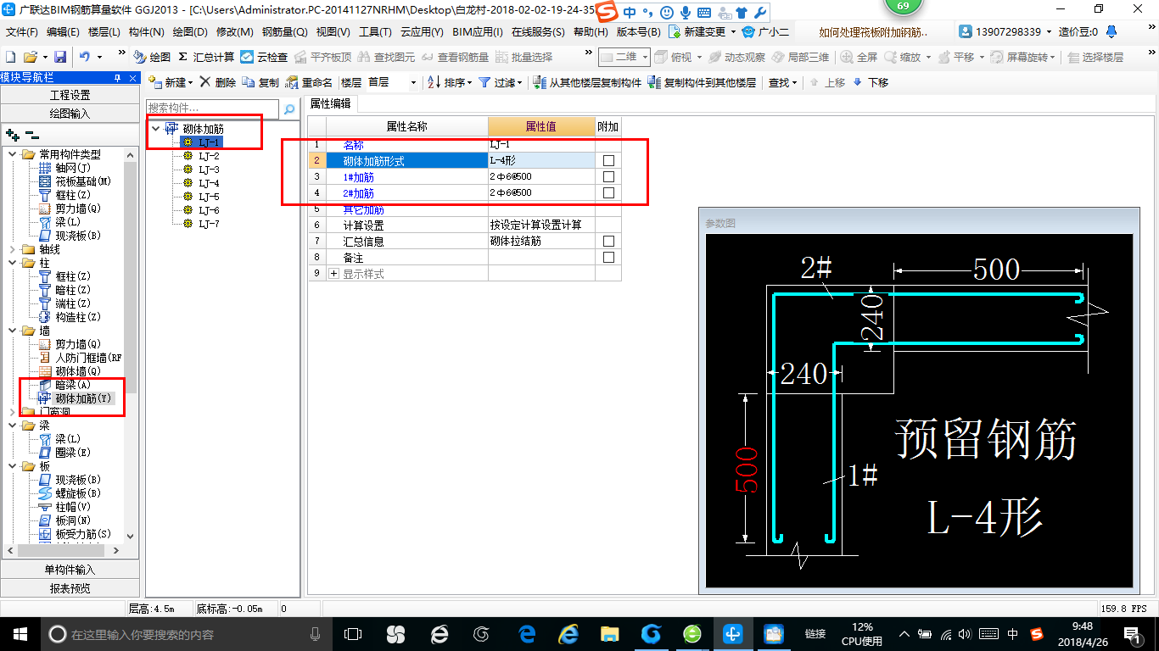Open the 帮助(H) menu
This screenshot has height=651, width=1159.
[591, 32]
